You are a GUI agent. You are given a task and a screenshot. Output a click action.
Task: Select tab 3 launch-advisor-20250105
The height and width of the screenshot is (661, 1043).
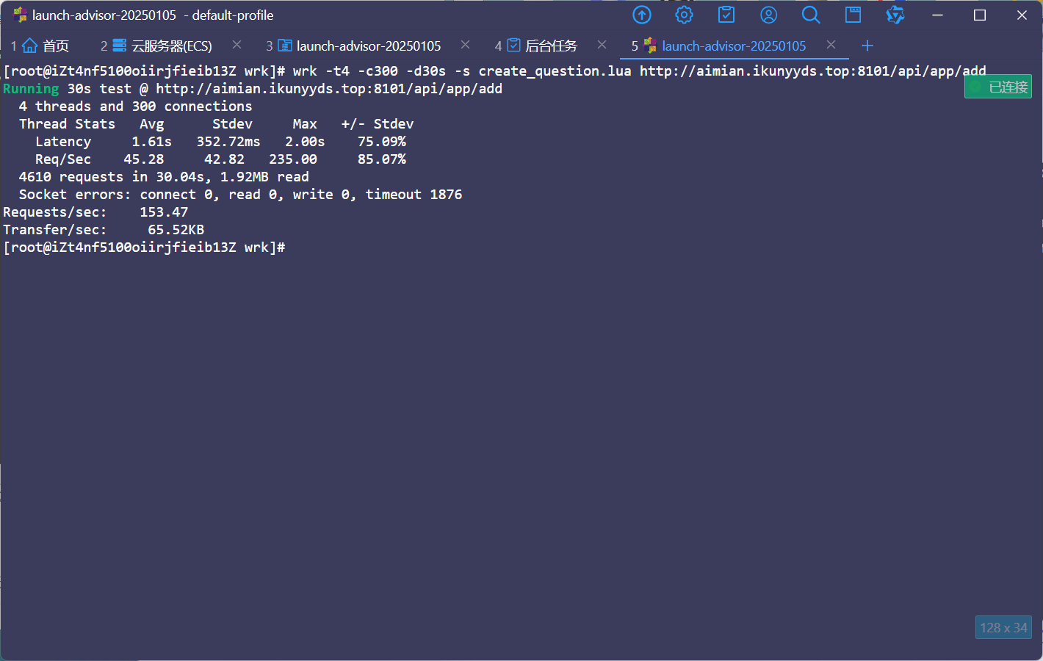pos(360,46)
